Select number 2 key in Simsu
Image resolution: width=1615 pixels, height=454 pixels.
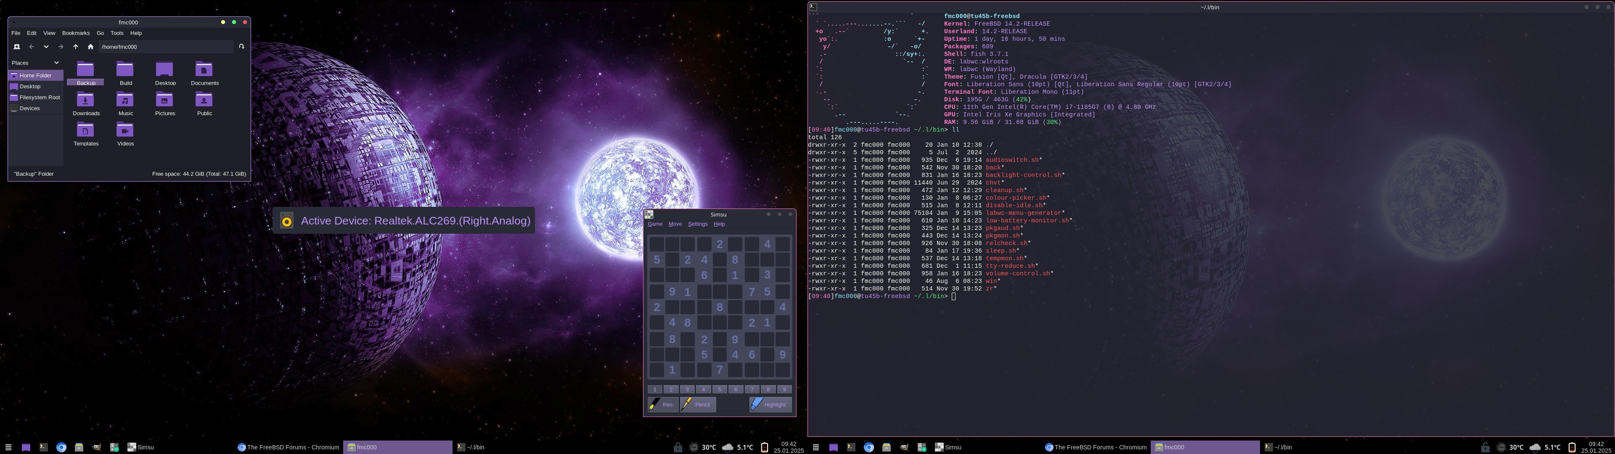point(671,389)
